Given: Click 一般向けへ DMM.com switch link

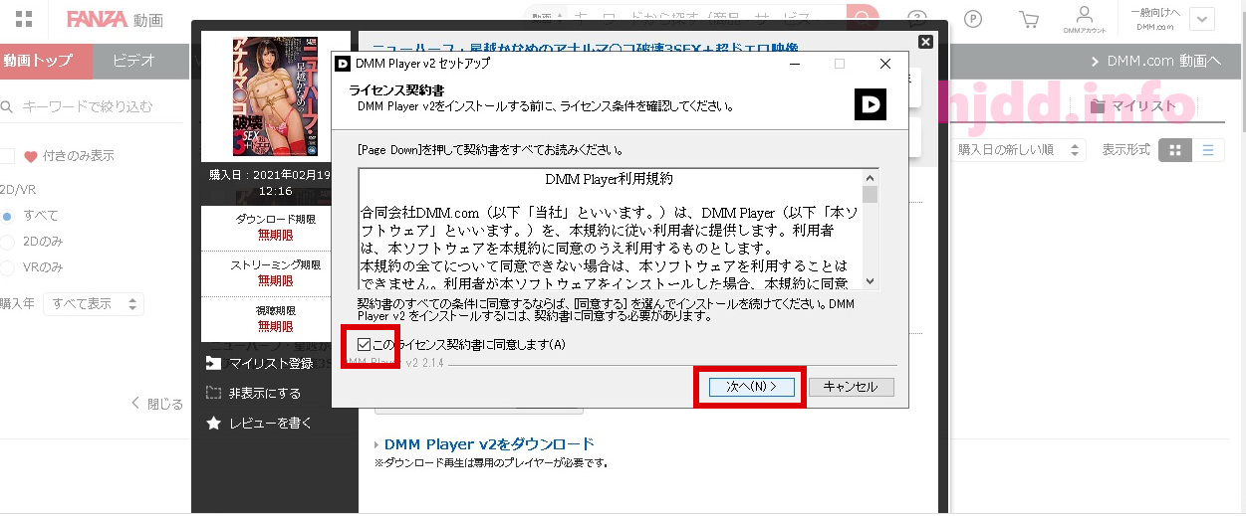Looking at the screenshot, I should (x=1154, y=19).
